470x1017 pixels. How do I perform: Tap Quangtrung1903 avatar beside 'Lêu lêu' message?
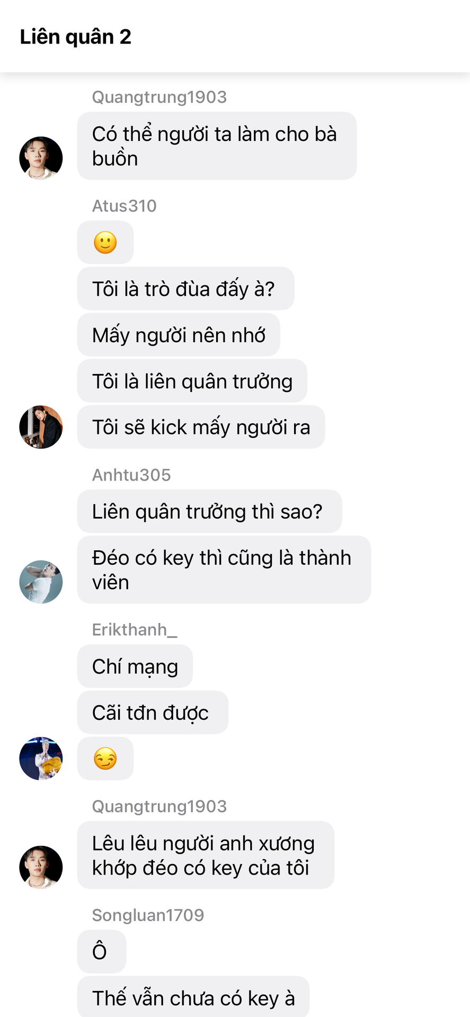pos(41,867)
